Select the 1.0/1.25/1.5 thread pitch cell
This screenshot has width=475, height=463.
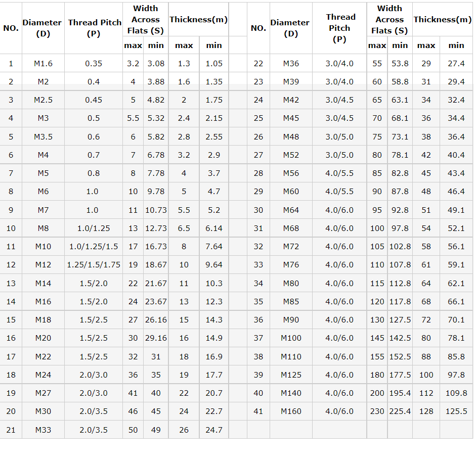click(94, 246)
